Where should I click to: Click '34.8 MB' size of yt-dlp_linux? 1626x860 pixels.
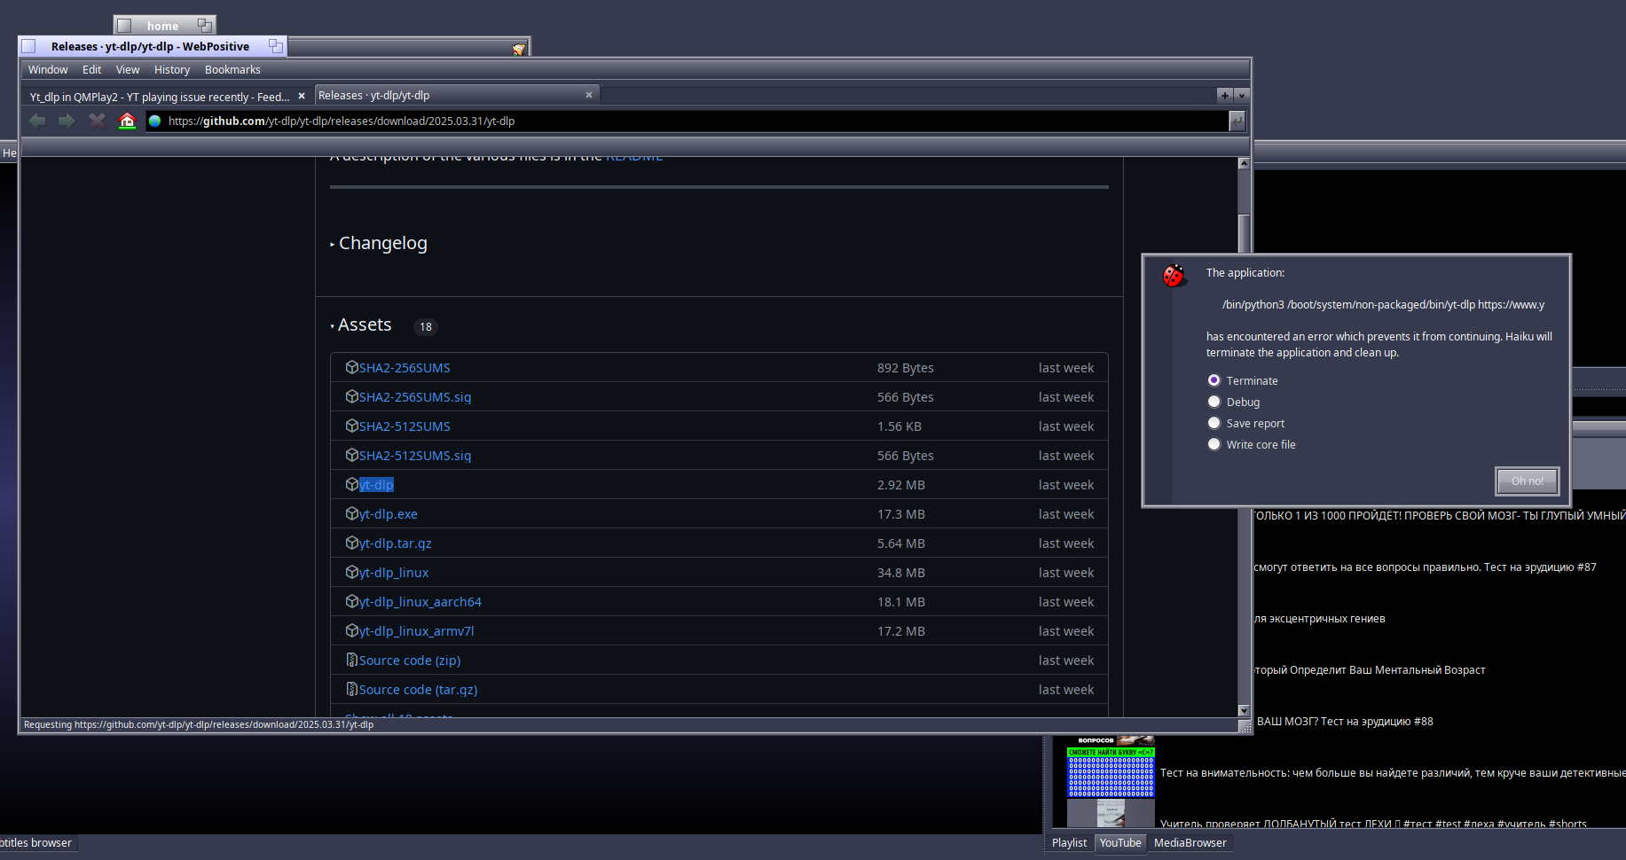tap(901, 572)
